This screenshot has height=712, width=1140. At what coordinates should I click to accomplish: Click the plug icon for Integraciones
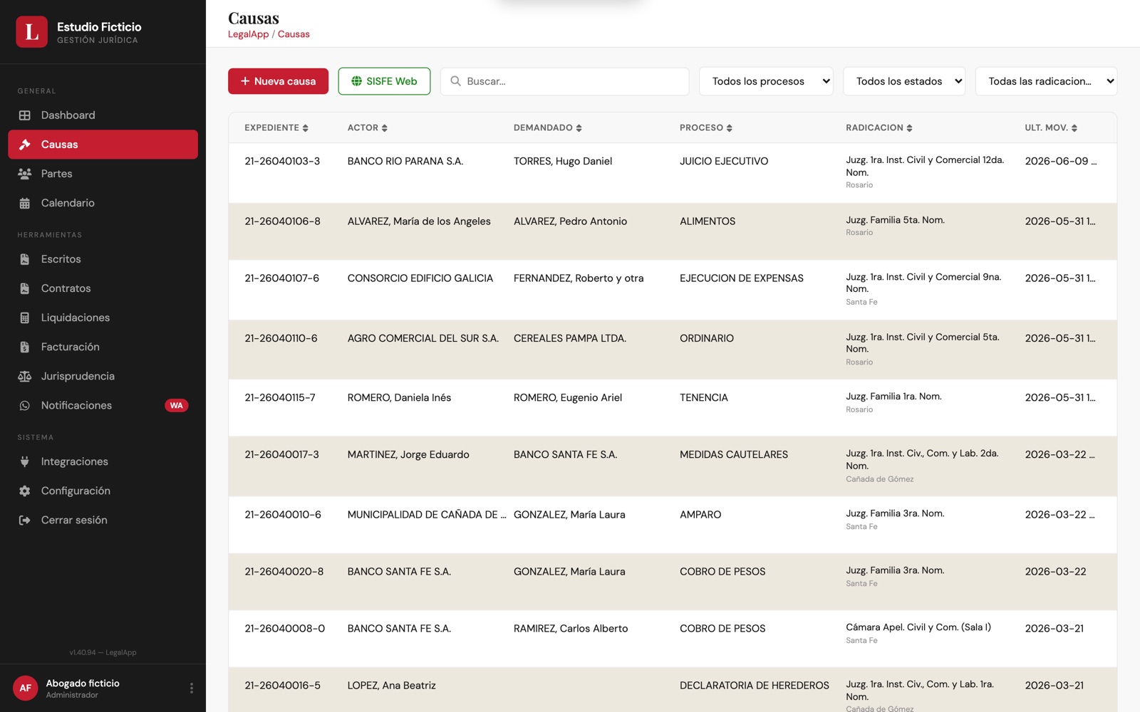coord(25,461)
